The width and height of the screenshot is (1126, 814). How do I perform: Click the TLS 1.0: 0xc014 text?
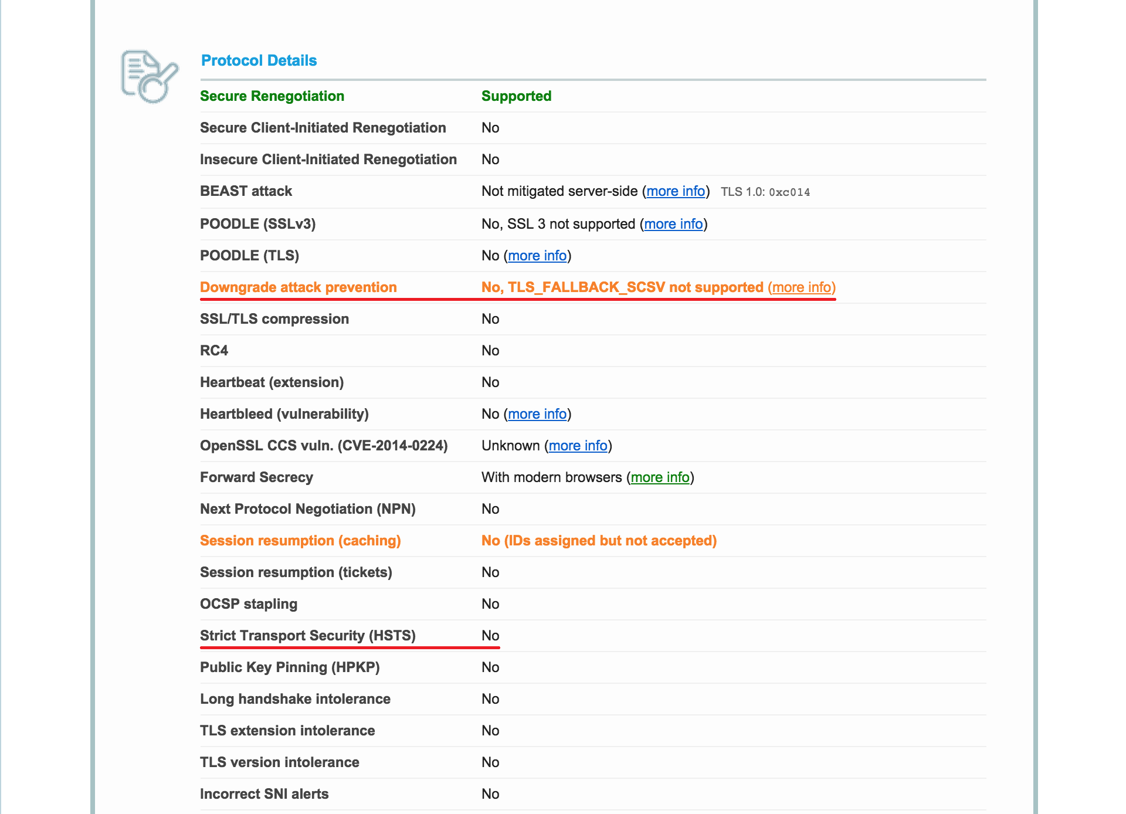(x=765, y=192)
